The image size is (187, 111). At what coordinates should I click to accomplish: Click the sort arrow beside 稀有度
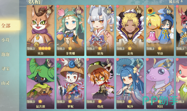point(182,1)
